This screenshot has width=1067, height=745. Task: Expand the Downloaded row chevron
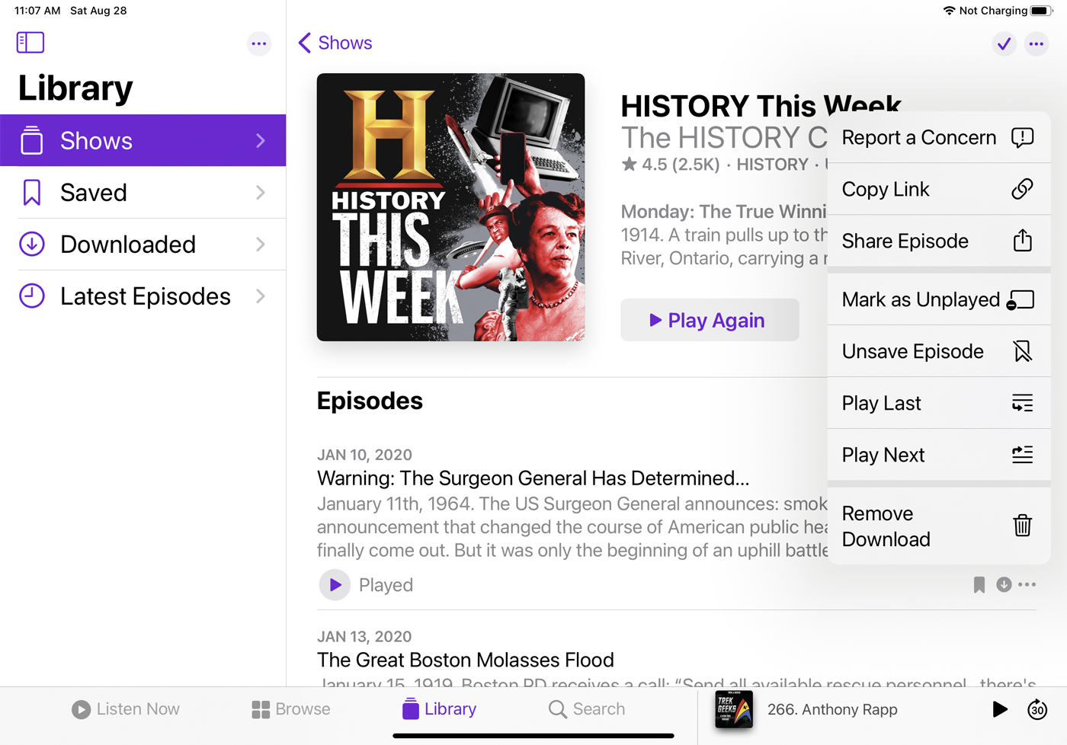click(261, 244)
